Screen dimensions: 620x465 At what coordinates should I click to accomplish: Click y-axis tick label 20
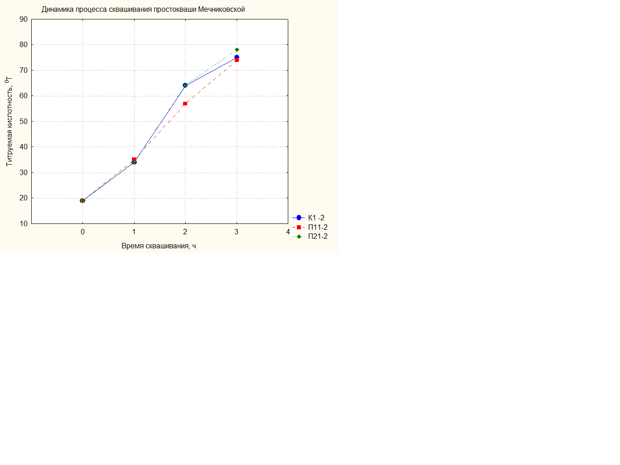tap(24, 198)
